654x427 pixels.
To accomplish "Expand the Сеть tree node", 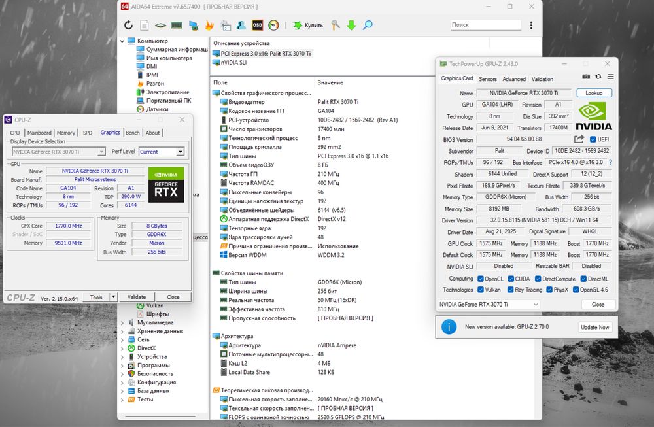I will click(122, 340).
